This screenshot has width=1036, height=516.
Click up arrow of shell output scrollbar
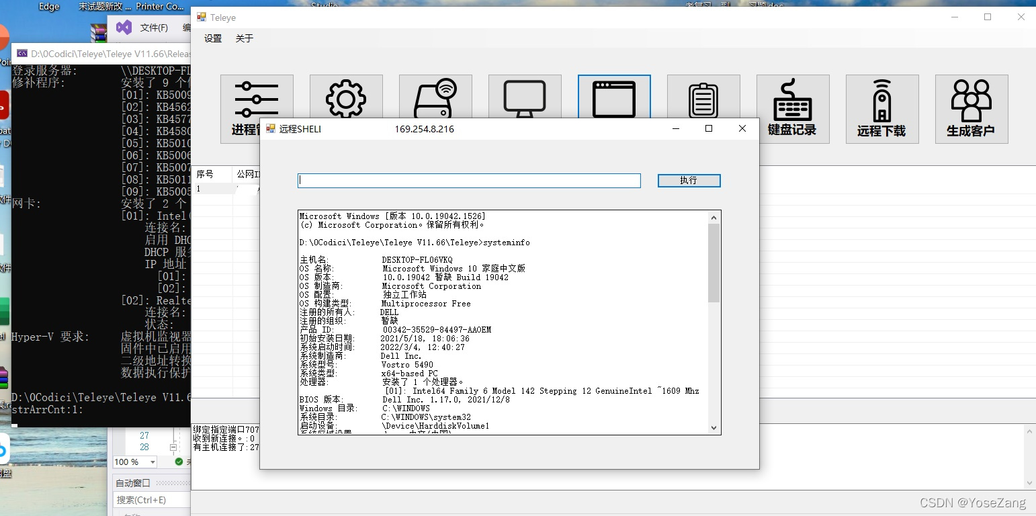(714, 216)
